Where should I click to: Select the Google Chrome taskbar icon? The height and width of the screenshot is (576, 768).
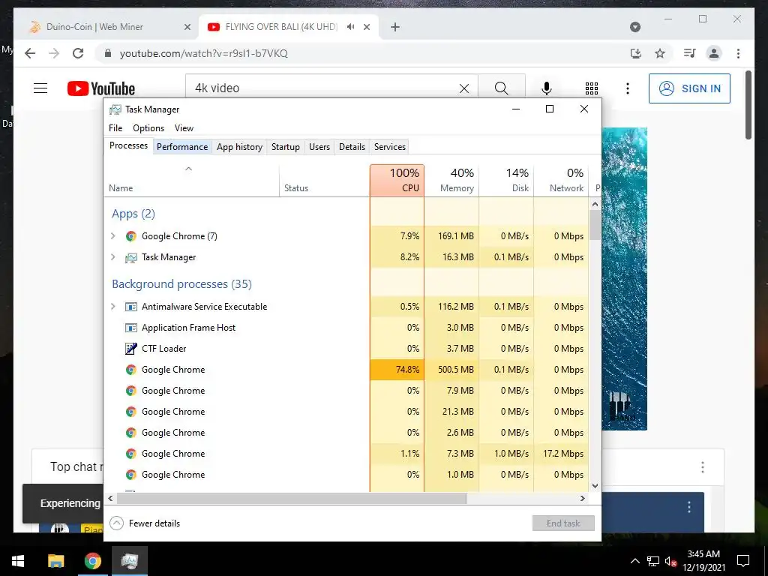(x=92, y=561)
